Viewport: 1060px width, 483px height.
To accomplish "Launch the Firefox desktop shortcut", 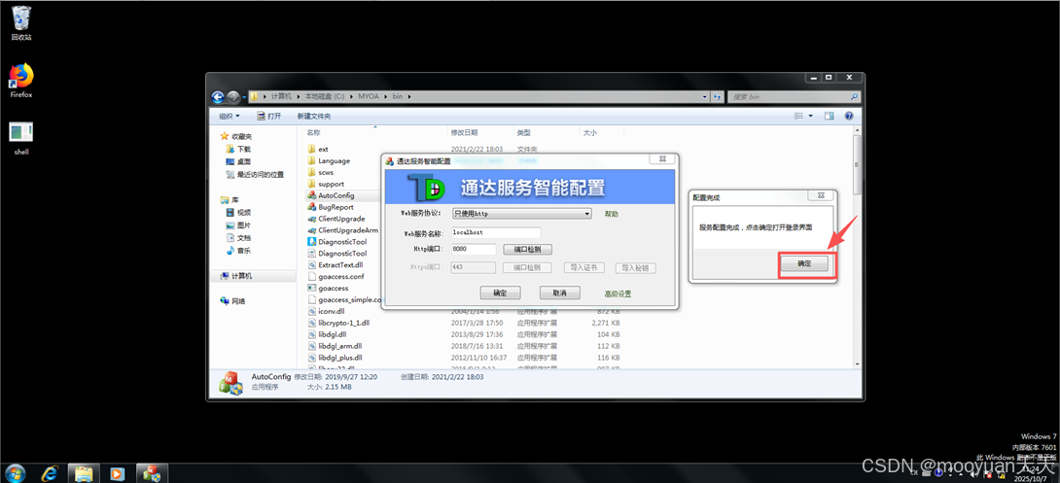I will (21, 81).
